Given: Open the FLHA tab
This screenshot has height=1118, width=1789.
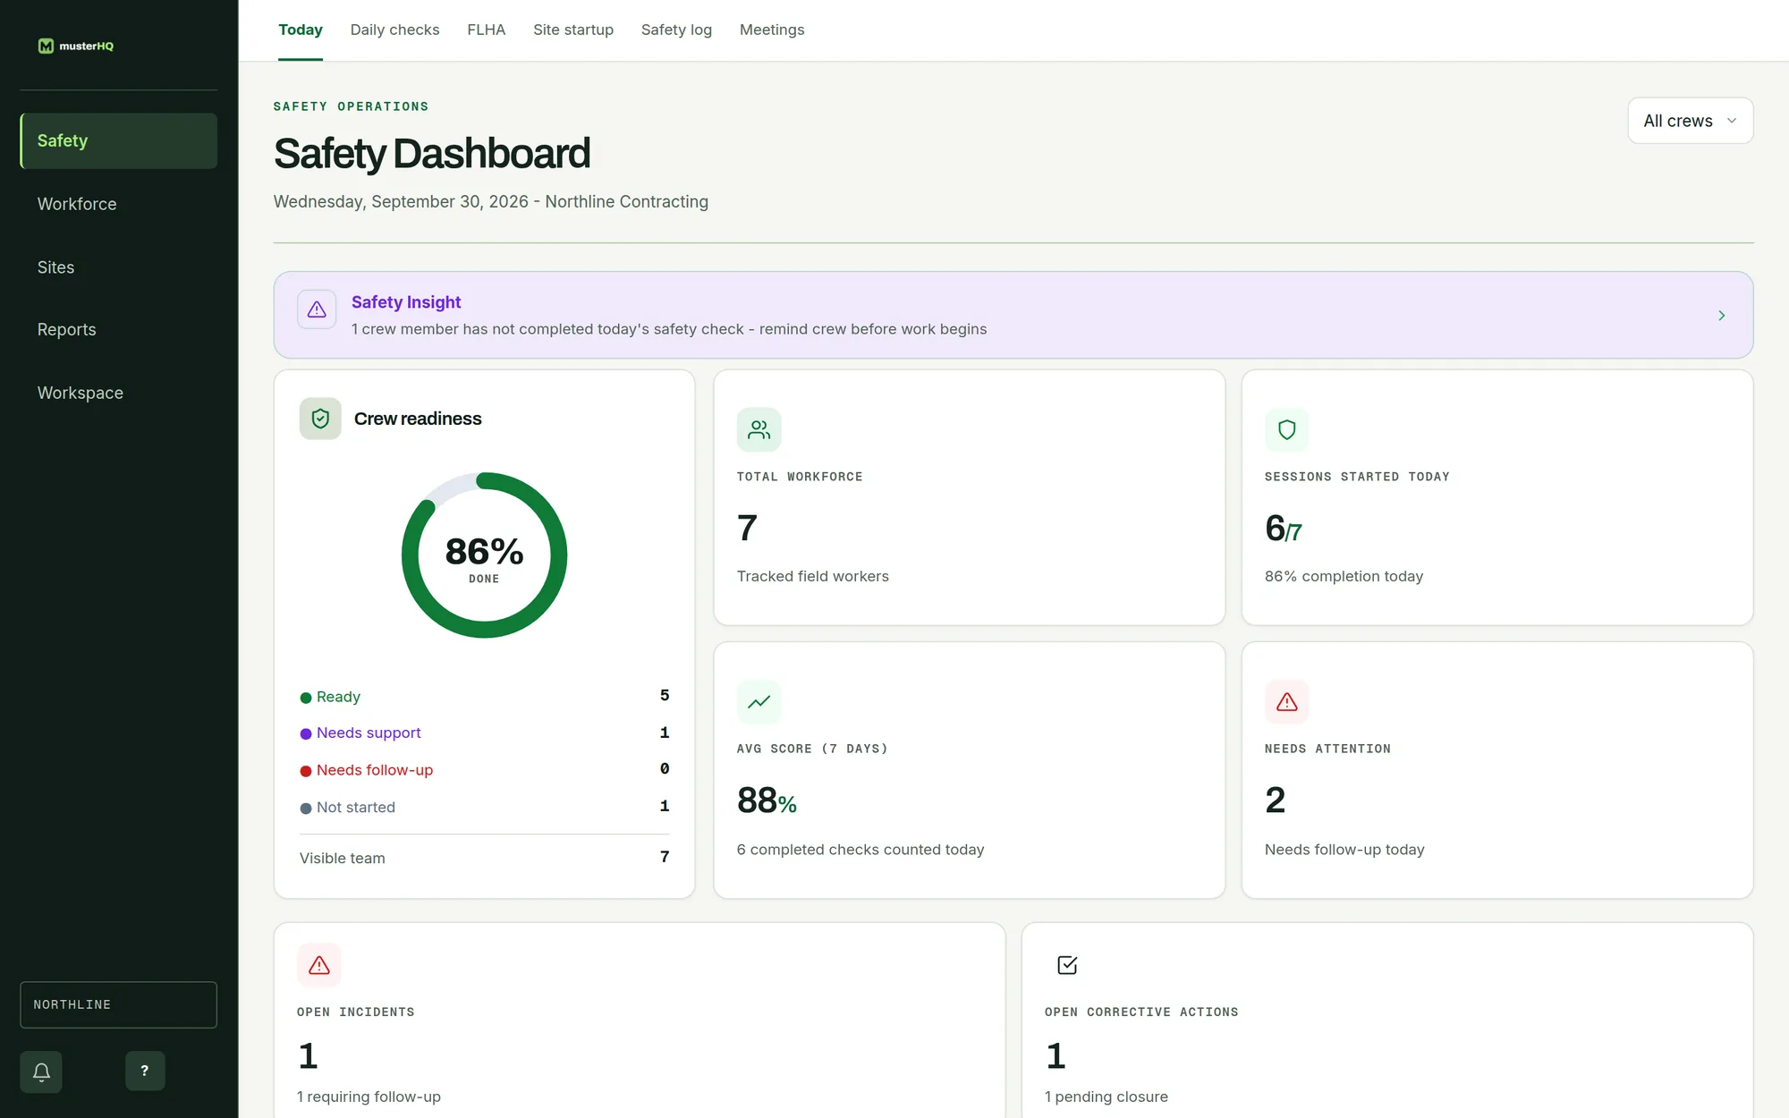Looking at the screenshot, I should click(486, 30).
